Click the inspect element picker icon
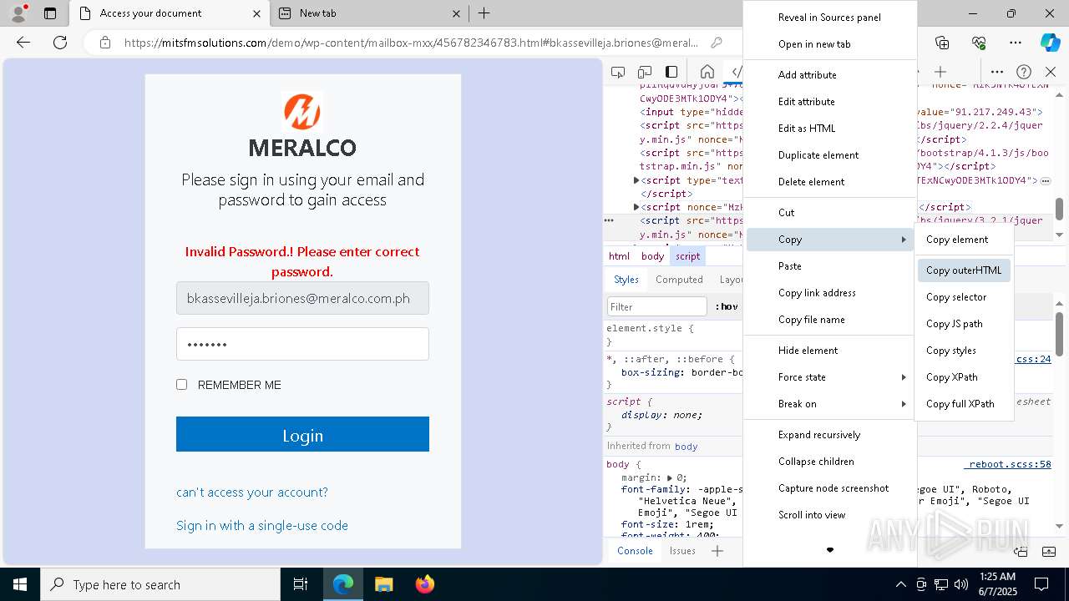1069x601 pixels. click(x=618, y=72)
